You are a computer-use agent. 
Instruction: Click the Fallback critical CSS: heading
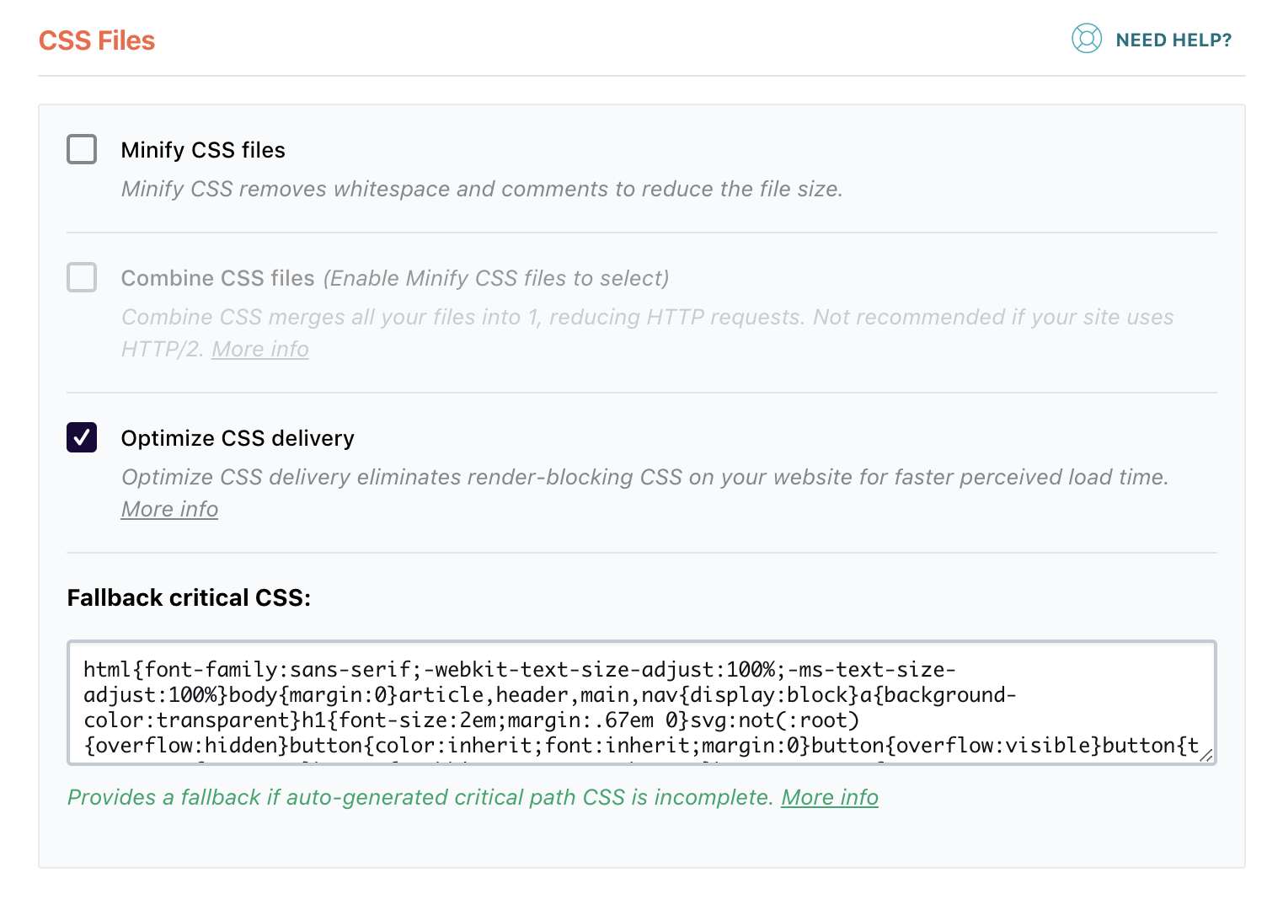coord(189,597)
